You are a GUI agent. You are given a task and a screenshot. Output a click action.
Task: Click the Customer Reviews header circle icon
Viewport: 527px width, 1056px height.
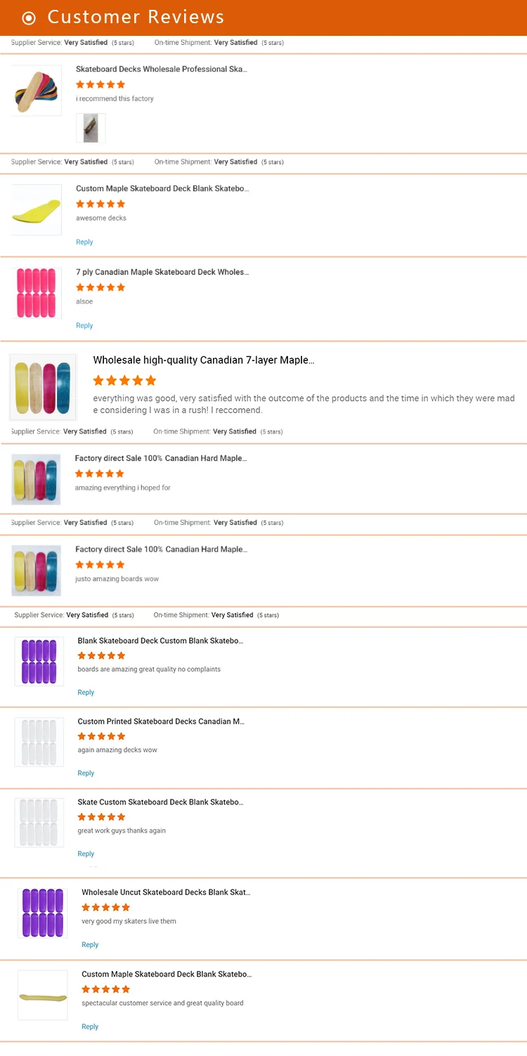coord(29,18)
